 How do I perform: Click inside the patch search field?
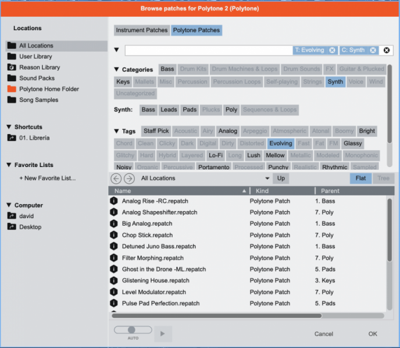click(x=209, y=50)
